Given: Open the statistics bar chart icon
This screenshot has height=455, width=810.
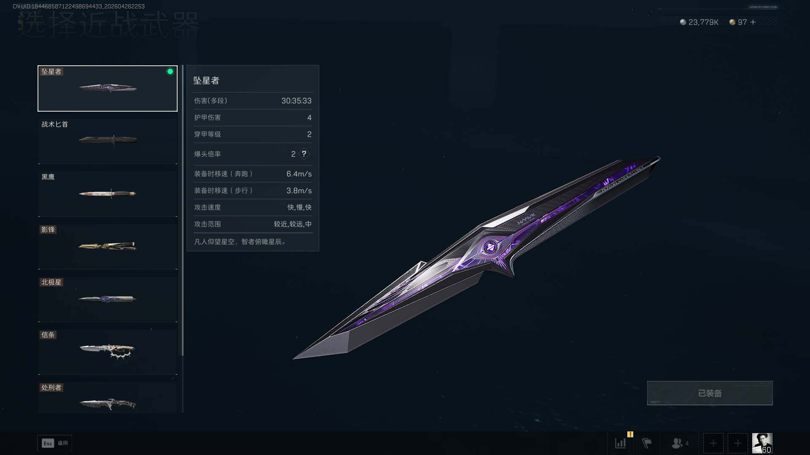Looking at the screenshot, I should tap(621, 443).
